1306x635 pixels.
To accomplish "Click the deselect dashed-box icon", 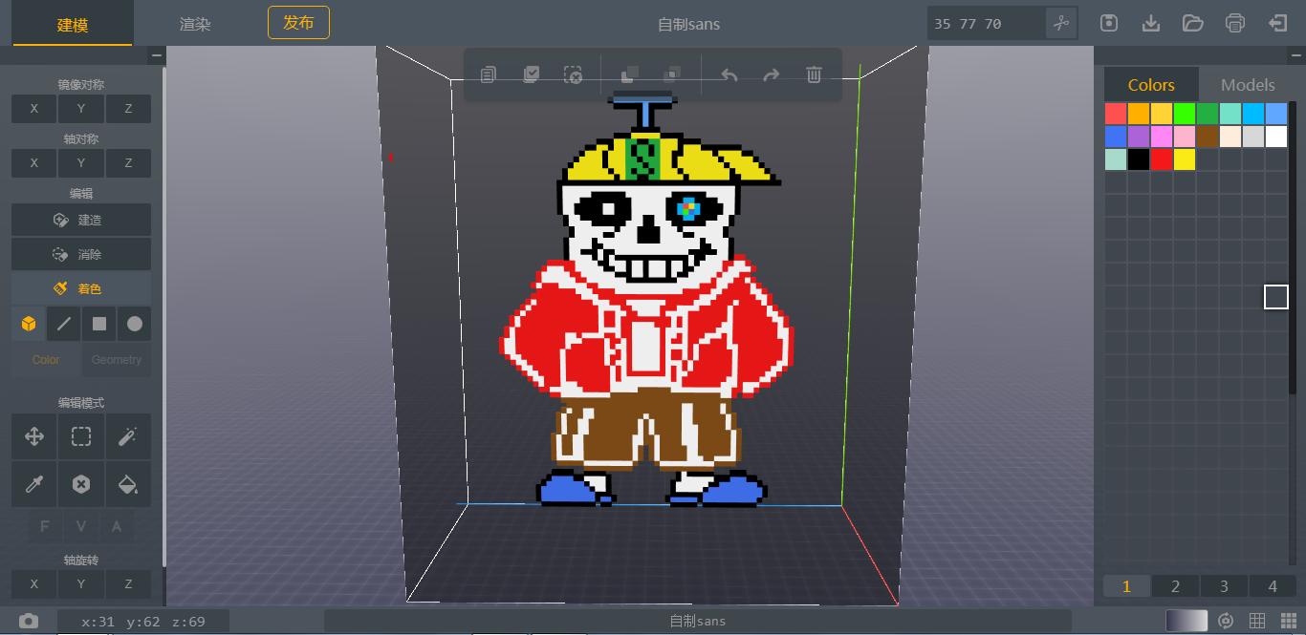I will 574,74.
